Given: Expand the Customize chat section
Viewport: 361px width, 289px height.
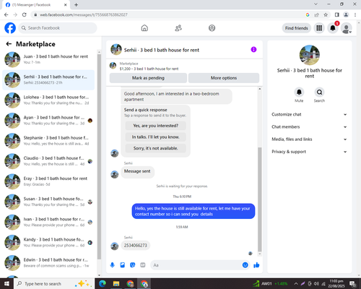Looking at the screenshot, I should coord(309,114).
